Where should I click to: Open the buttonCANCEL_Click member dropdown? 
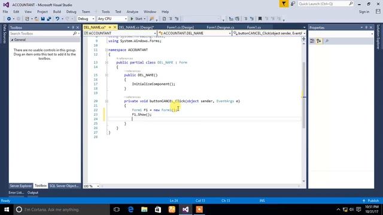pyautogui.click(x=269, y=33)
